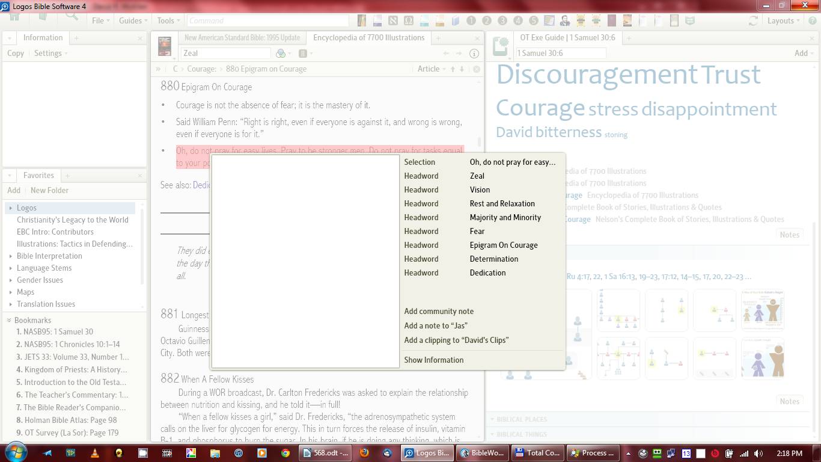Screen dimensions: 821x462
Task: Click shortcut number 2 on the toolbar
Action: click(x=487, y=20)
